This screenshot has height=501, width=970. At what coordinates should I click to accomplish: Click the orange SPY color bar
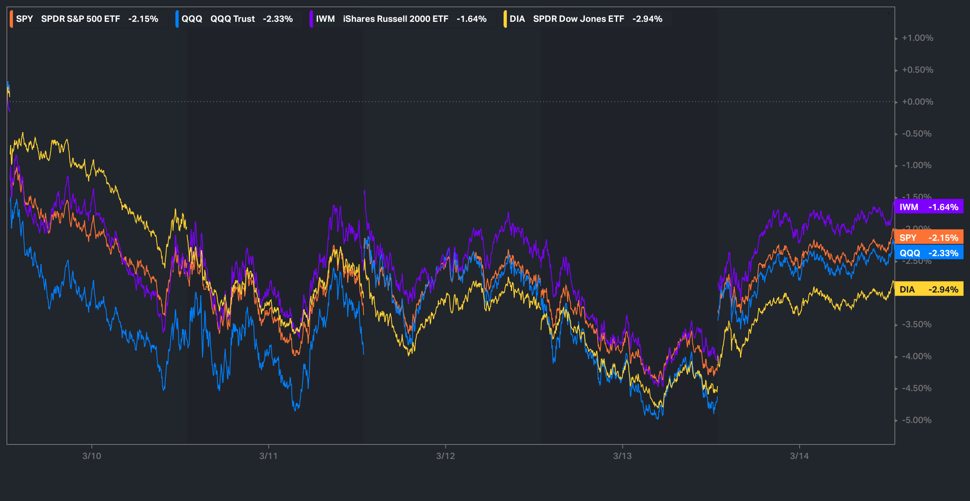point(11,19)
